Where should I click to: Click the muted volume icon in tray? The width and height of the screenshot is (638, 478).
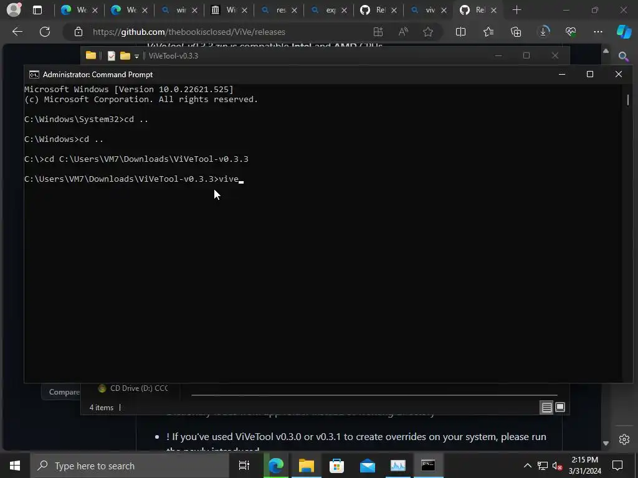pyautogui.click(x=557, y=466)
